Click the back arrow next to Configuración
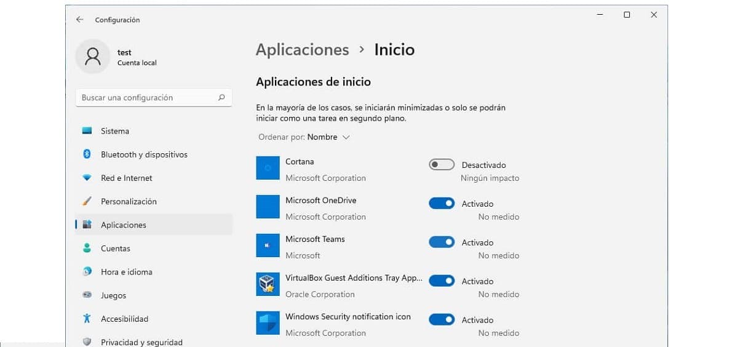Viewport: 738px width, 347px height. 79,20
